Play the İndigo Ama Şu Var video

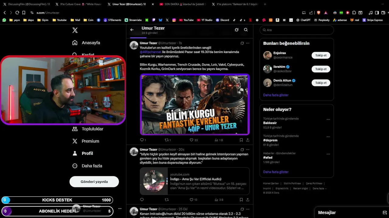coord(154,181)
